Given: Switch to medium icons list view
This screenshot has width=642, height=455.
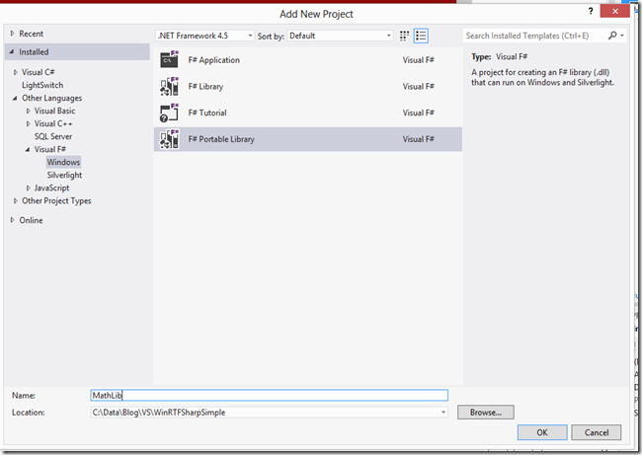Looking at the screenshot, I should pos(421,36).
